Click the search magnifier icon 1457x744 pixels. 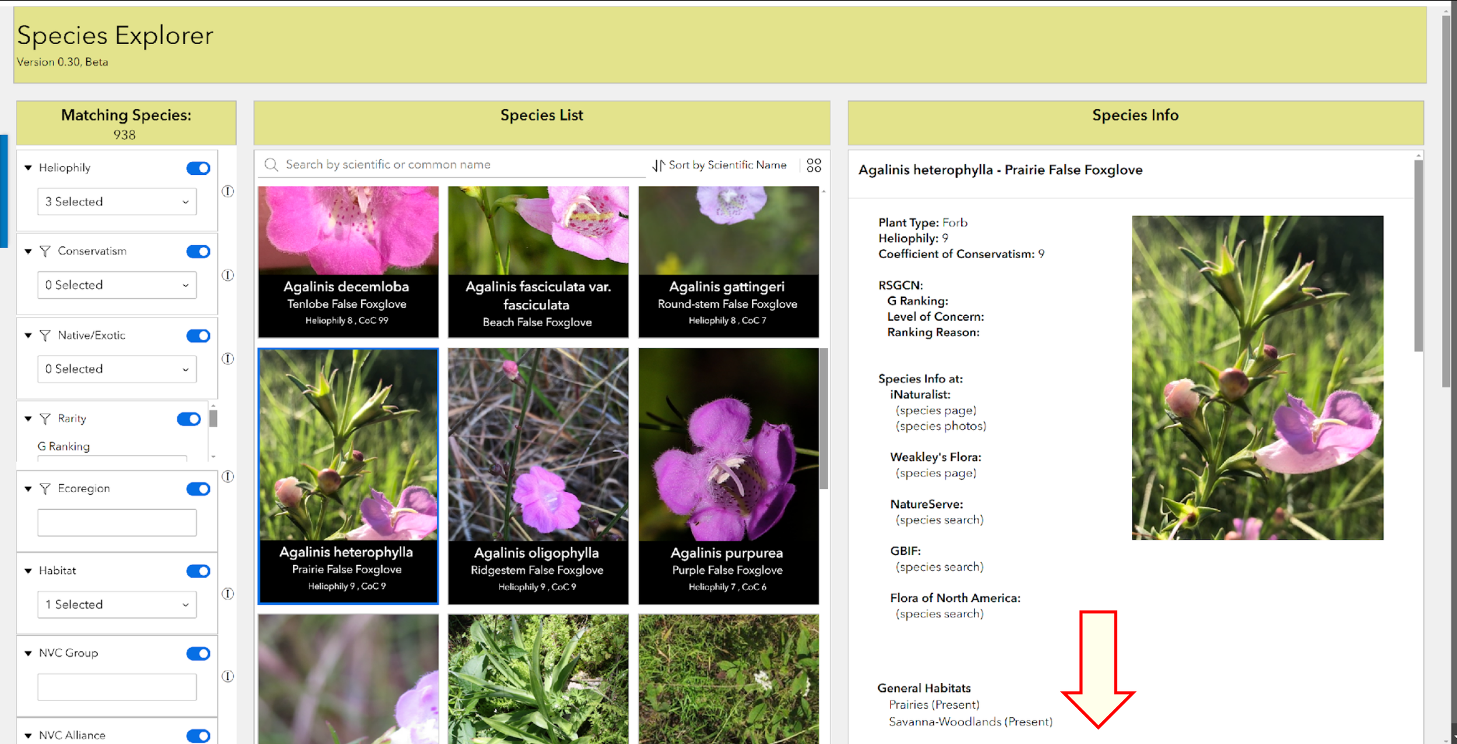pos(271,165)
